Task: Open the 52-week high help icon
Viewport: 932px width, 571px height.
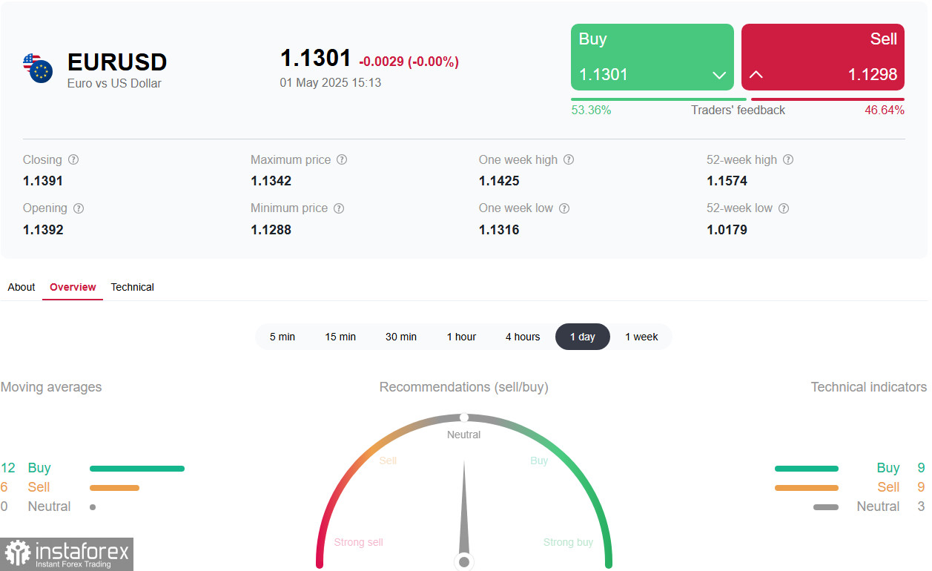Action: click(788, 159)
